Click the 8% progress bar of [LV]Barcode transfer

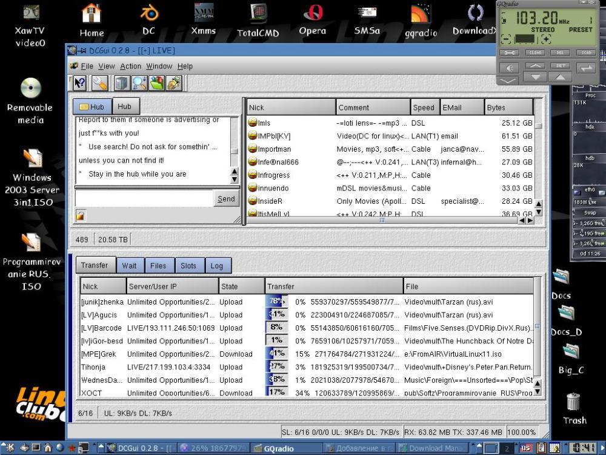tap(277, 328)
